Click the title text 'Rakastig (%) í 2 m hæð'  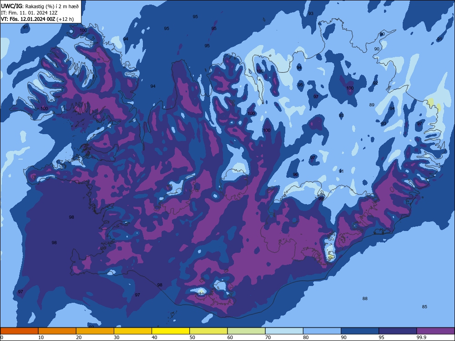52,6
